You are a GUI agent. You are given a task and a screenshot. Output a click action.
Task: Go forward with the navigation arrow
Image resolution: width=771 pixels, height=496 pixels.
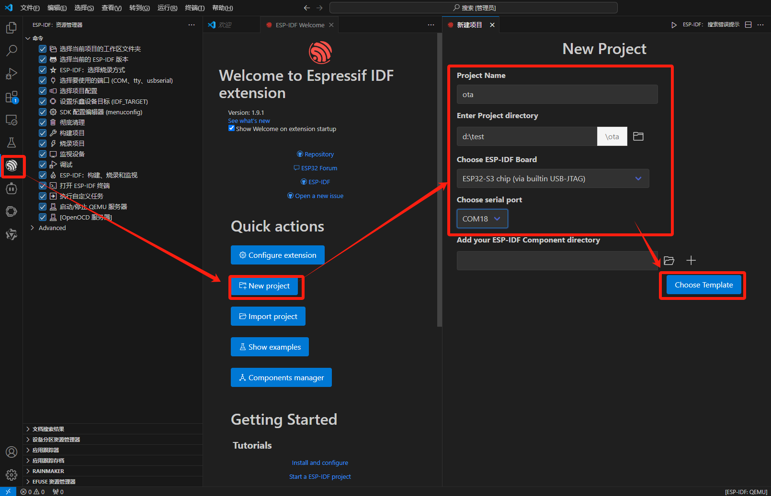point(319,8)
